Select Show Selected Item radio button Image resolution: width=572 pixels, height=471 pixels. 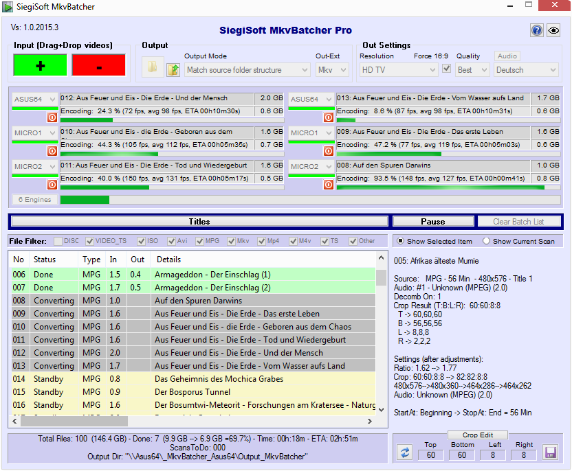(x=400, y=241)
